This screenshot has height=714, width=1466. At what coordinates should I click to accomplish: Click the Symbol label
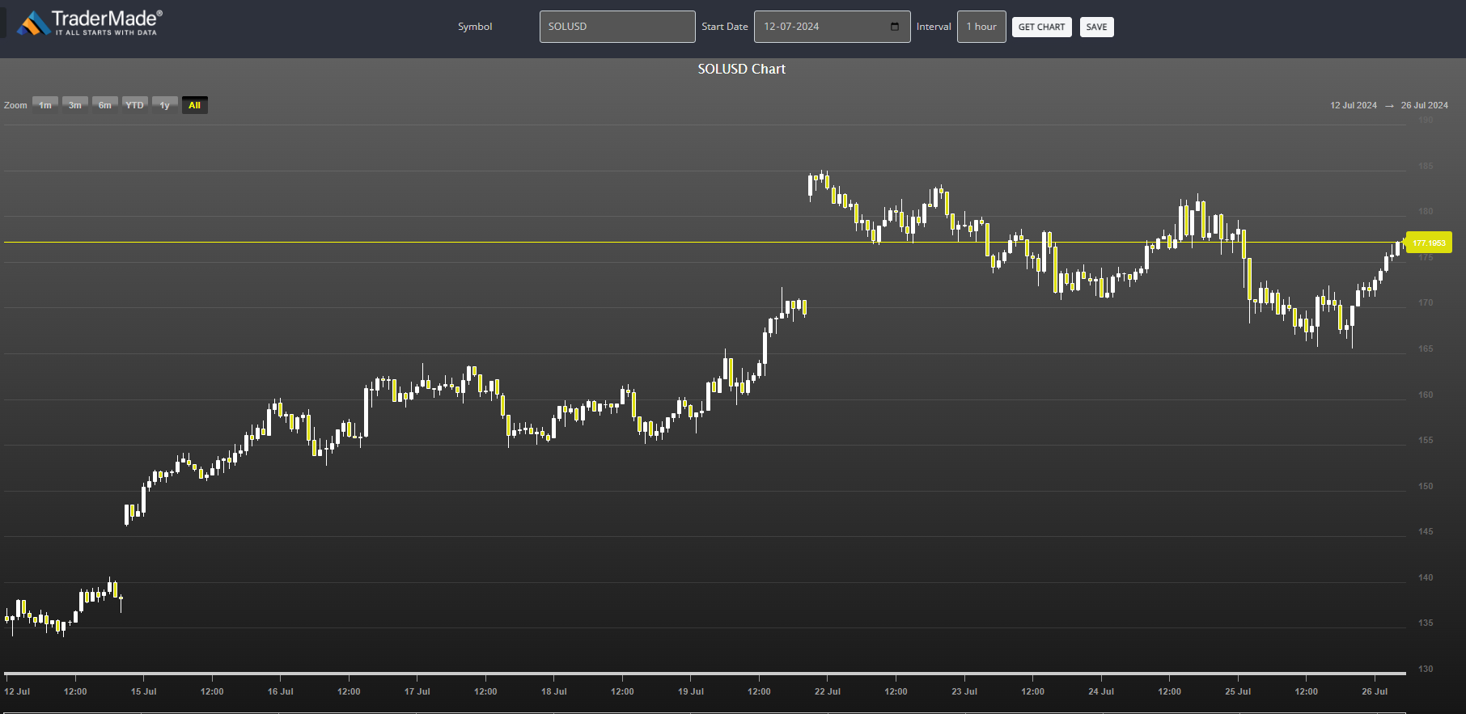pos(475,27)
